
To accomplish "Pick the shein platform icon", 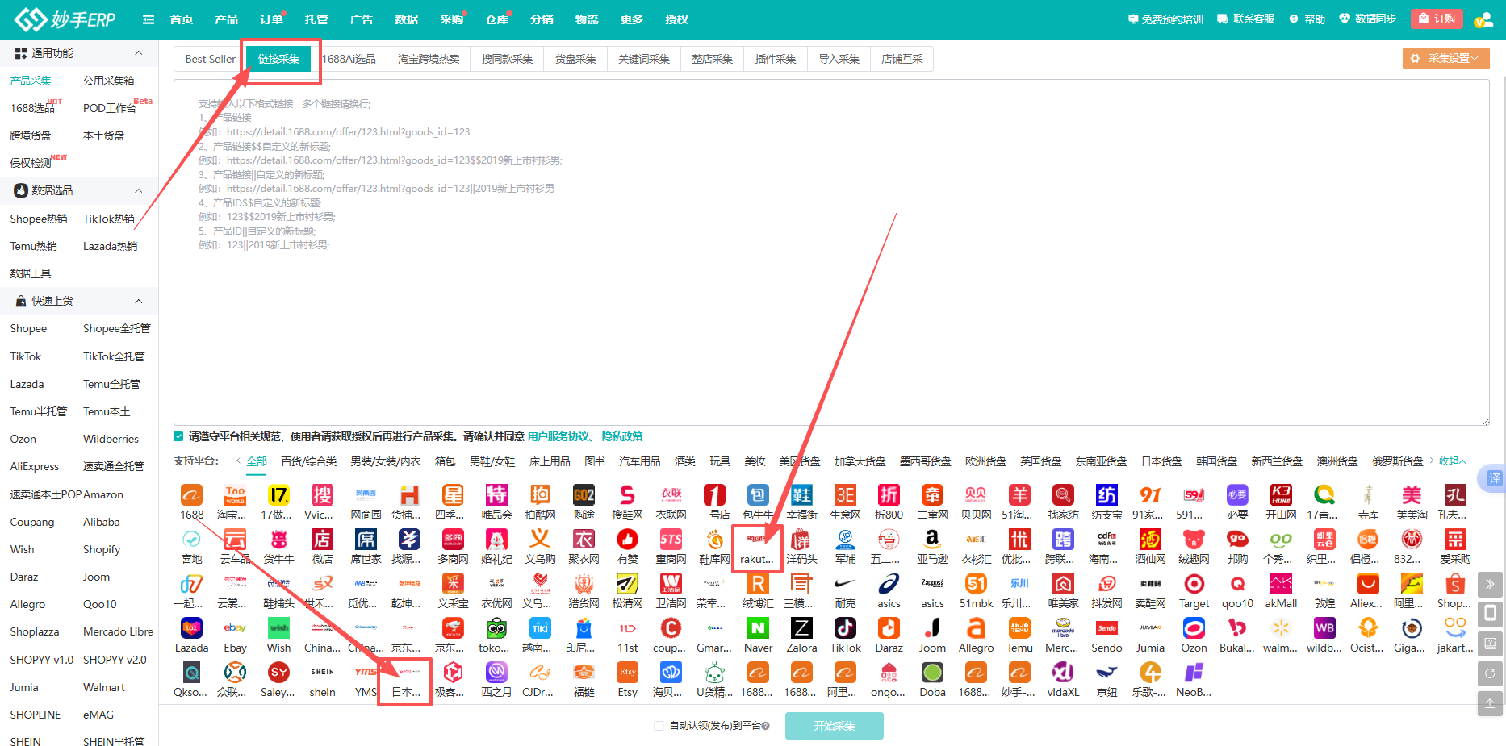I will 322,673.
